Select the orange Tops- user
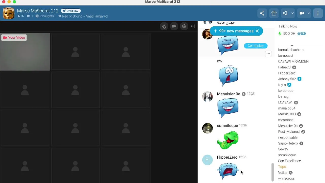This screenshot has height=183, width=325. coord(282,167)
